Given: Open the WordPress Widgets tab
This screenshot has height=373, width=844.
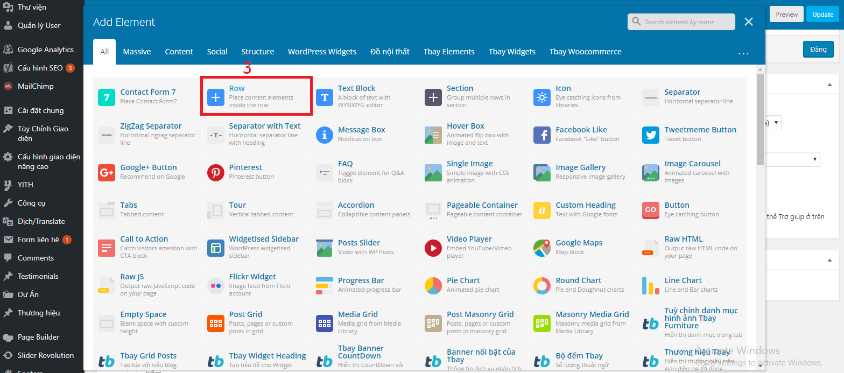Looking at the screenshot, I should (322, 52).
